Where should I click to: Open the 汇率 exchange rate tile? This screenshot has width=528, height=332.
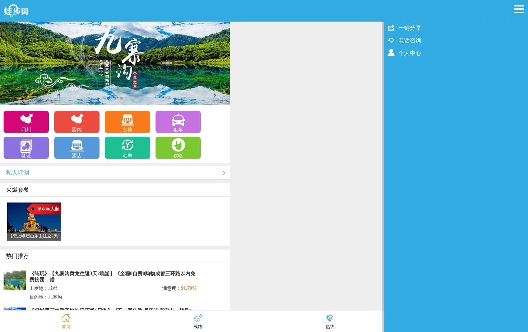pos(128,148)
